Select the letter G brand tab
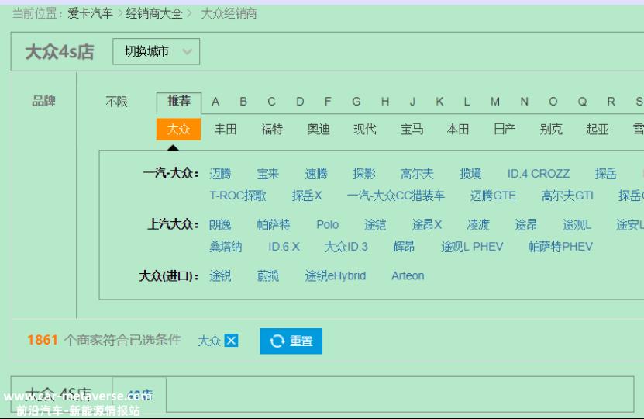The width and height of the screenshot is (644, 419). pyautogui.click(x=356, y=102)
